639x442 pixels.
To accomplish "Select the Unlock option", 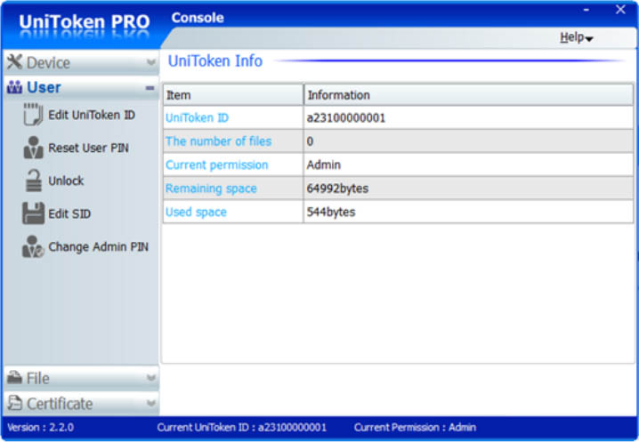I will 66,181.
